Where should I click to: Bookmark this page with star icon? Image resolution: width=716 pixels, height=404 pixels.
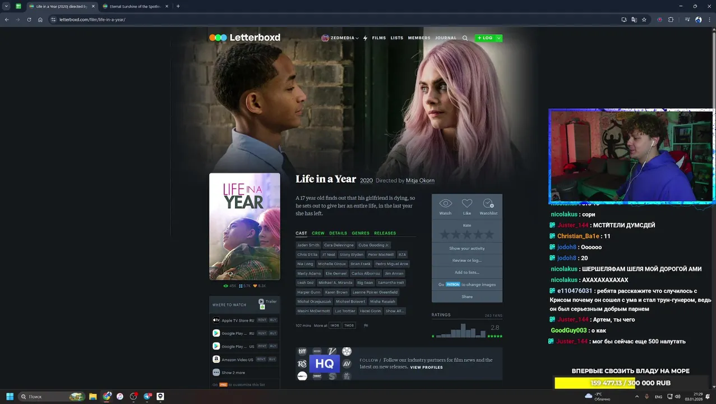pos(644,20)
